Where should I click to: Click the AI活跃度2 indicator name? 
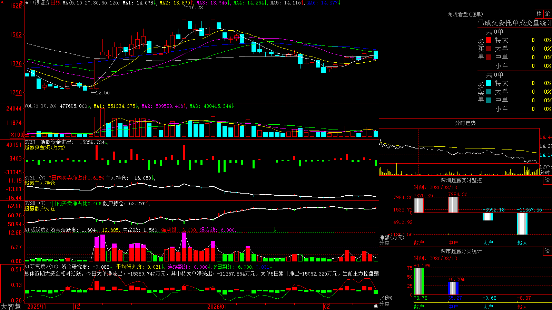tap(37, 230)
